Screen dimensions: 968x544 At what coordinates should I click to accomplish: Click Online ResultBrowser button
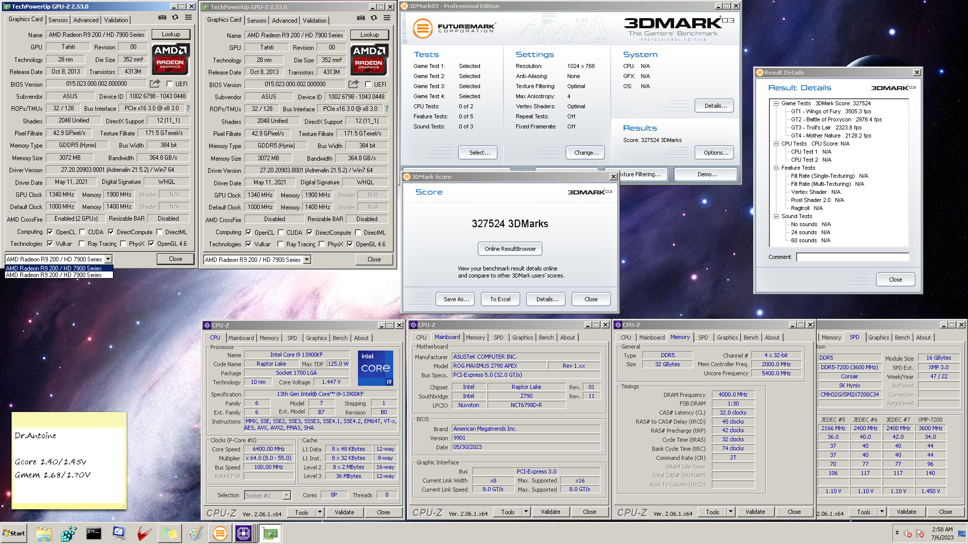click(510, 249)
